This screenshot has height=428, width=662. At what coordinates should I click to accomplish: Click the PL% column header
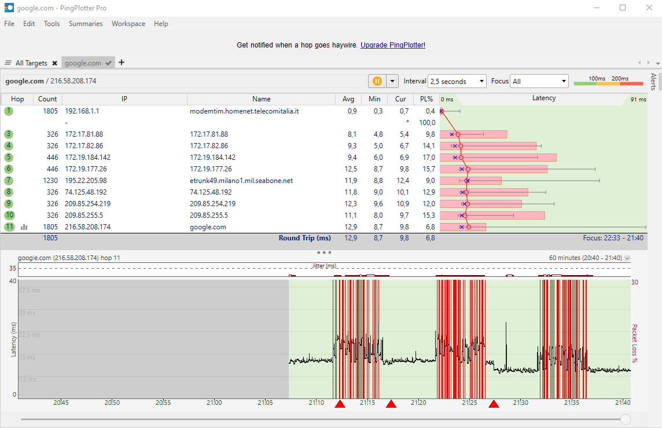click(426, 99)
